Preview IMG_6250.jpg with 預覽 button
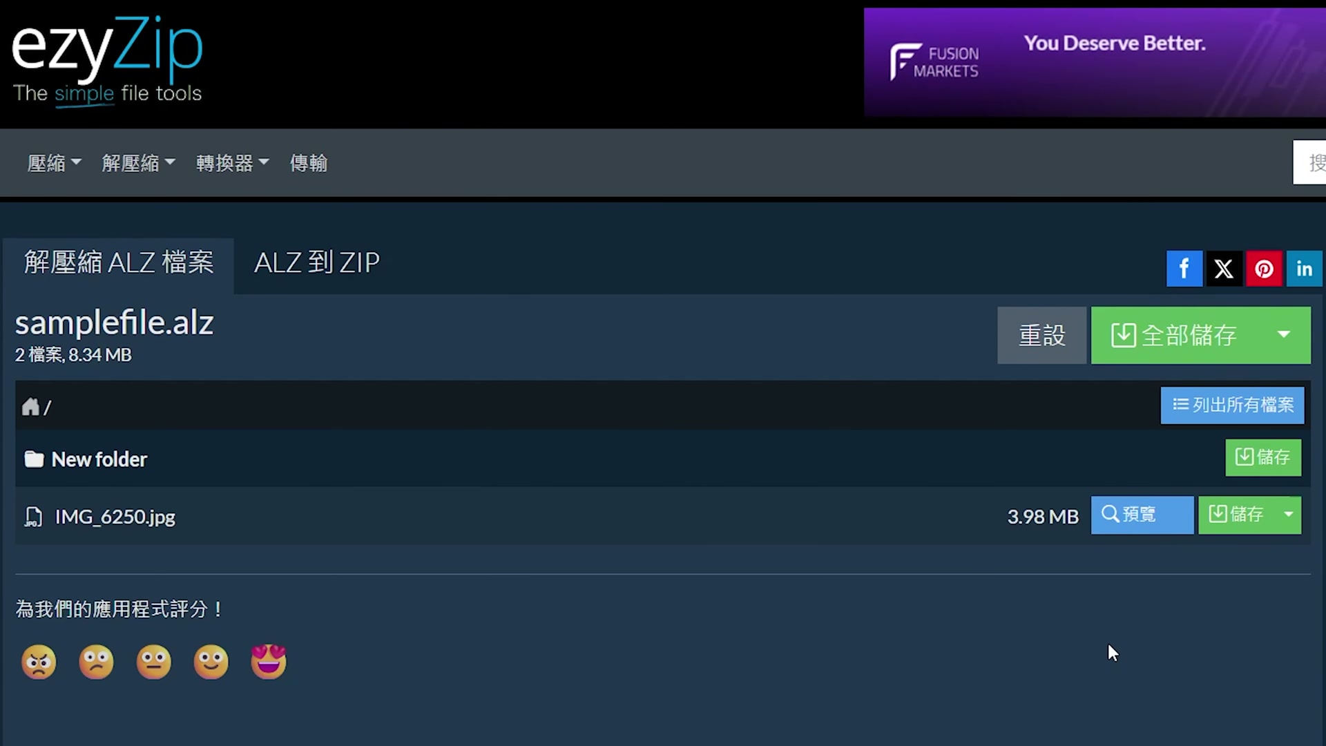The image size is (1326, 746). click(x=1142, y=515)
